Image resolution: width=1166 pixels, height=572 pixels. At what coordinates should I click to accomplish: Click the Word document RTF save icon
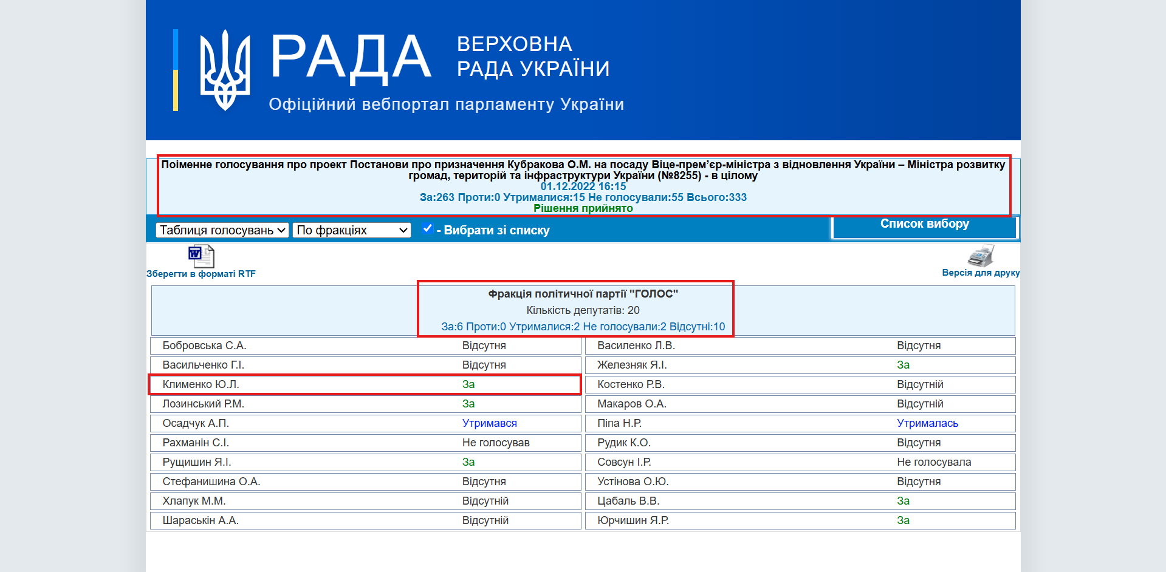click(201, 256)
